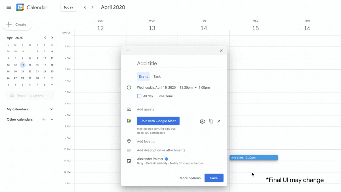Click the calendar icon beside Alexander Palmer
The width and height of the screenshot is (341, 192).
click(129, 161)
